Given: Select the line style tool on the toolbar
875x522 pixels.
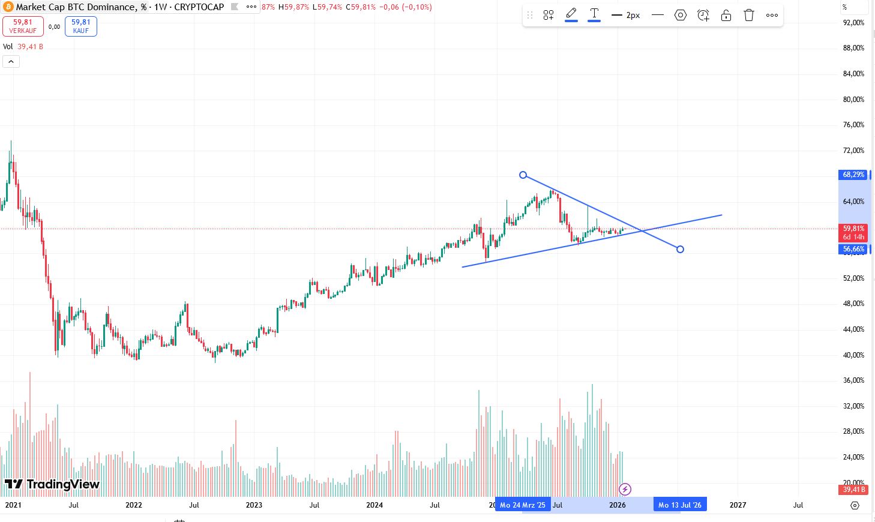Looking at the screenshot, I should [x=657, y=14].
